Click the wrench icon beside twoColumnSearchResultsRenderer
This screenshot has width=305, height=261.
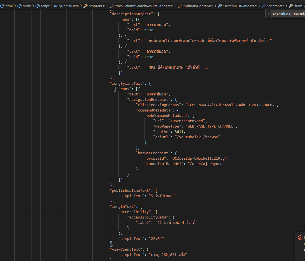click(112, 6)
